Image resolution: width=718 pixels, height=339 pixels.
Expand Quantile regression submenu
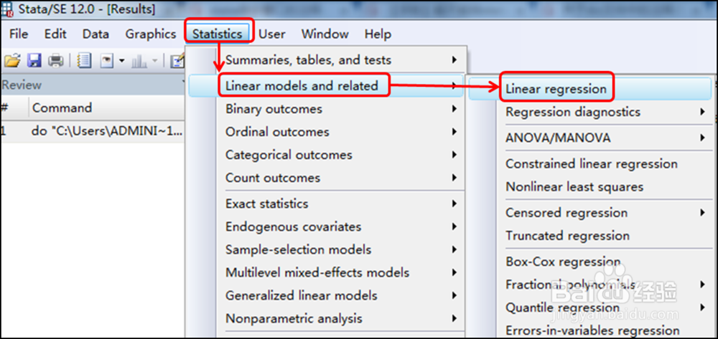point(590,307)
